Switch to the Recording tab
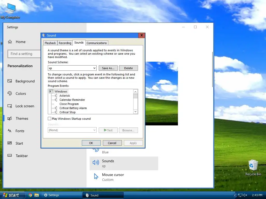The height and width of the screenshot is (199, 266). [x=65, y=43]
